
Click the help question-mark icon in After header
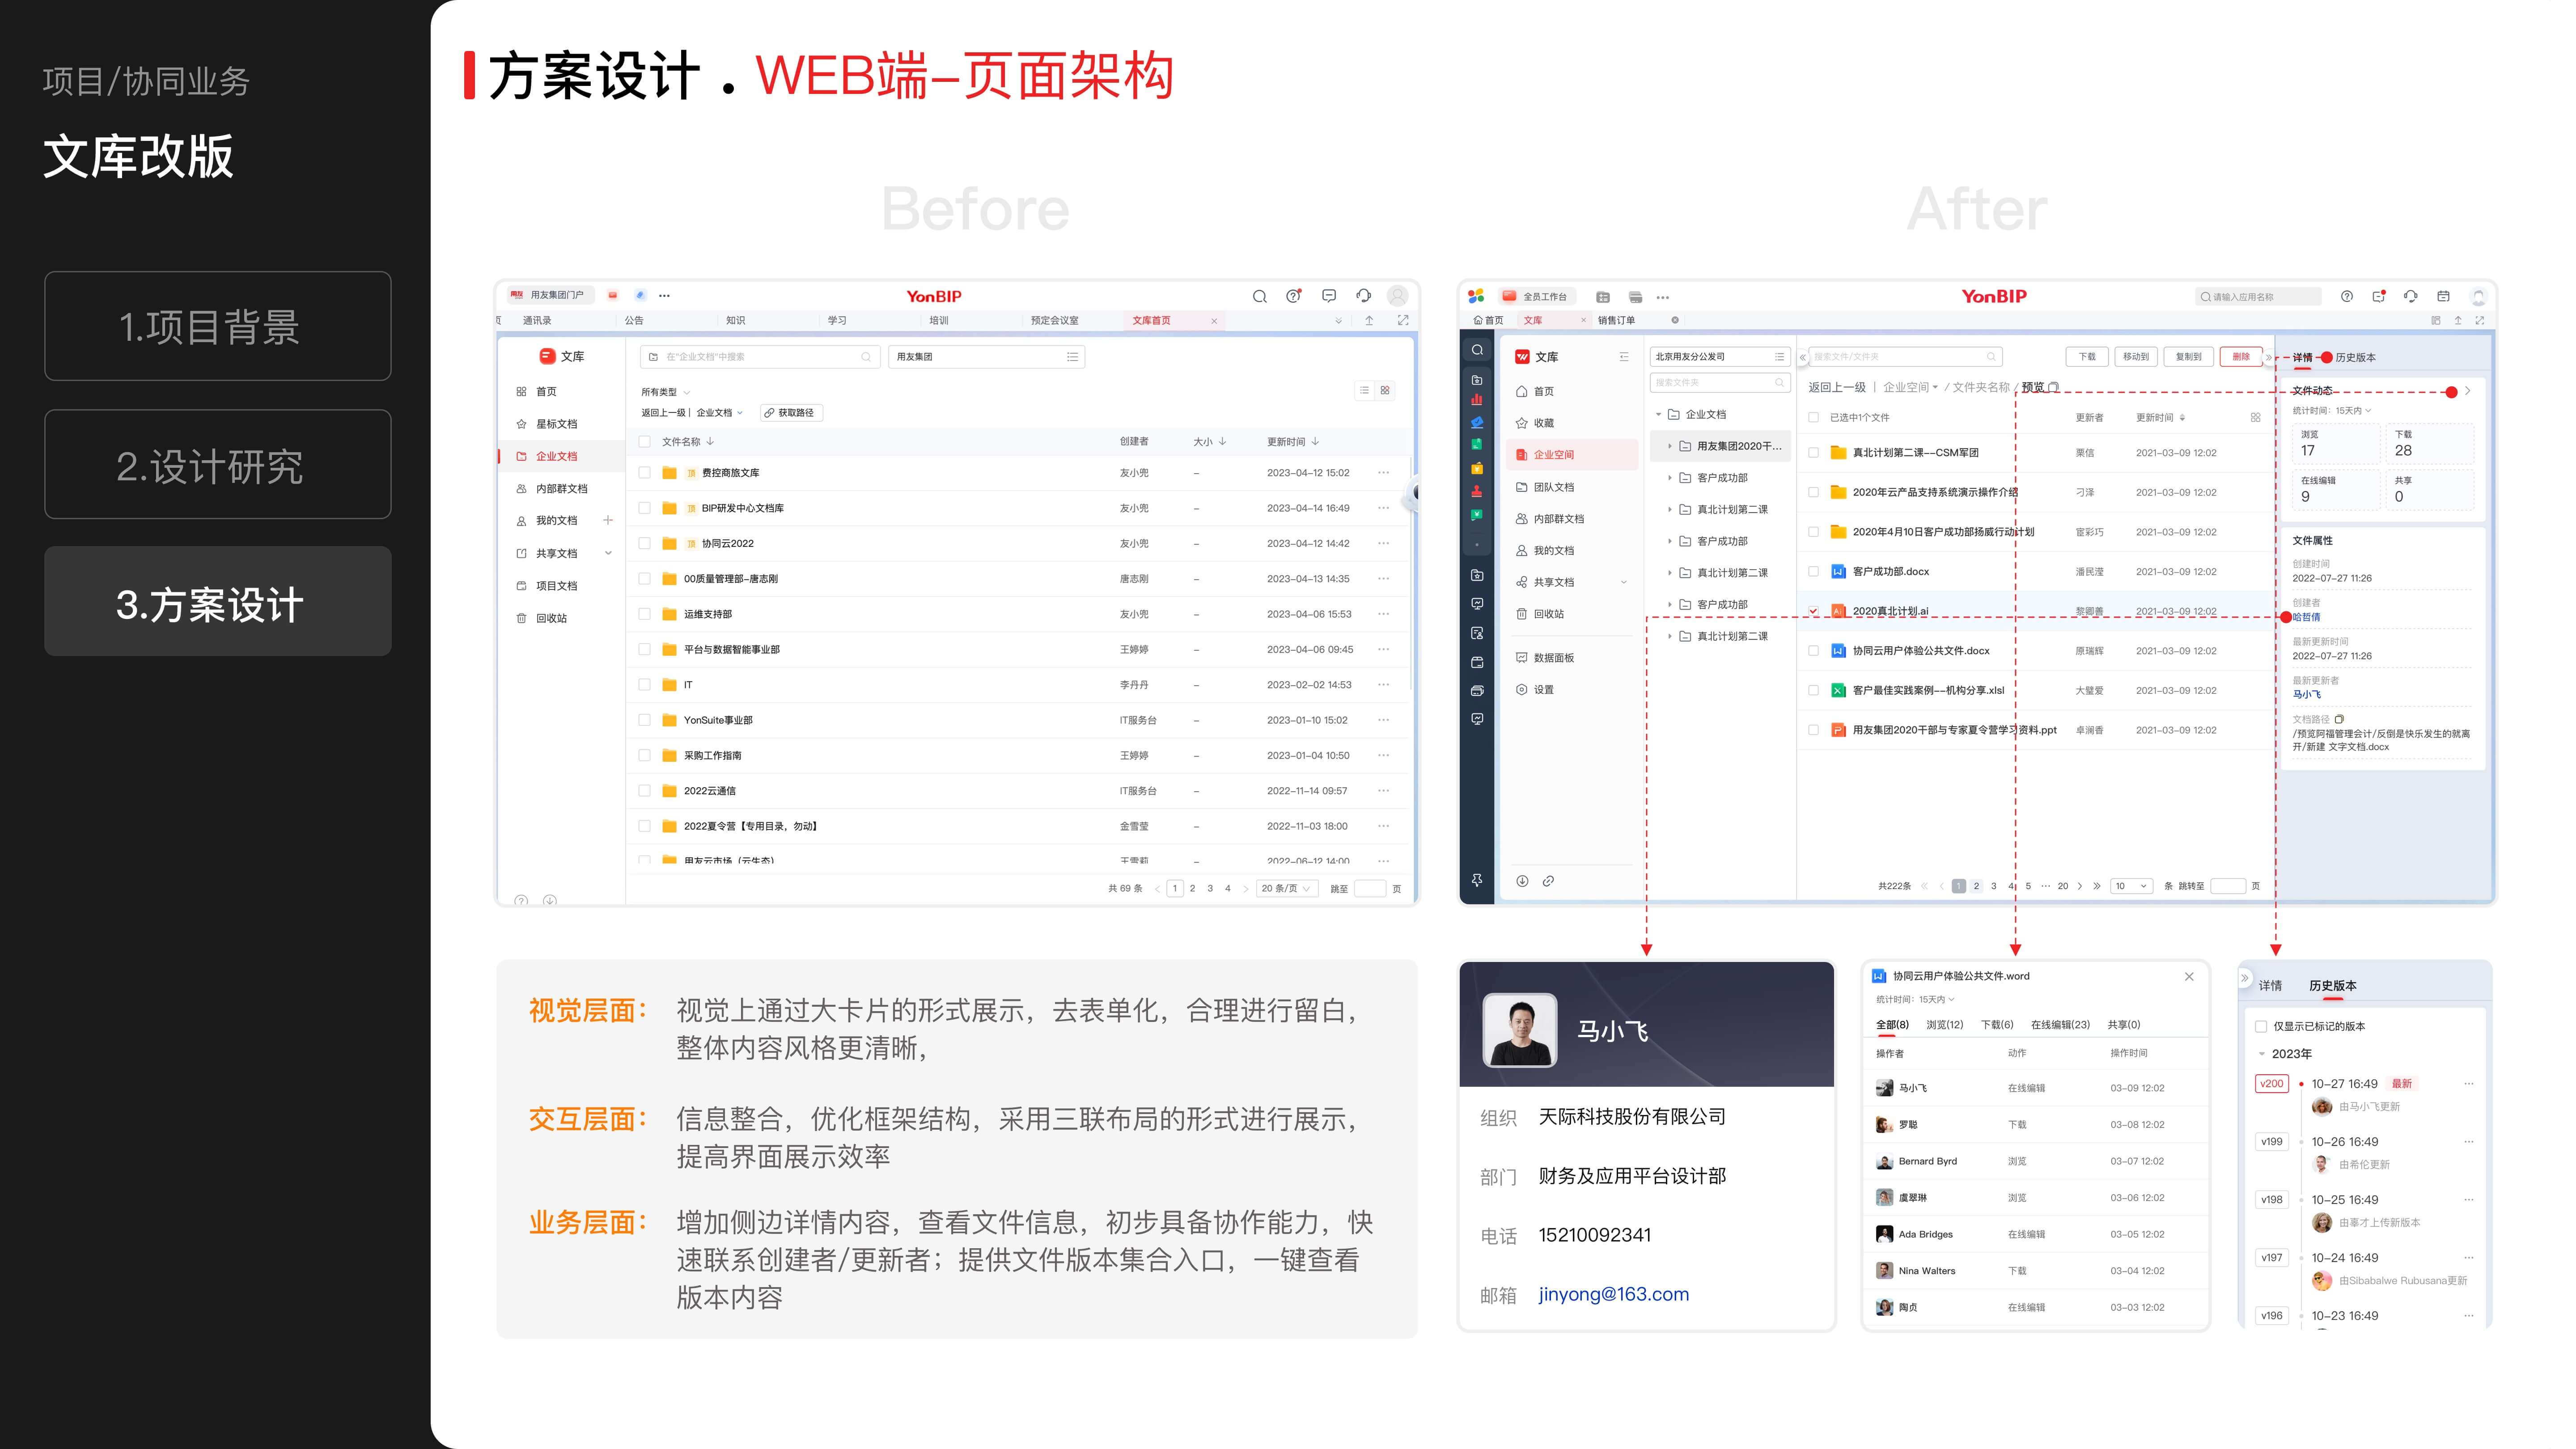[2346, 296]
